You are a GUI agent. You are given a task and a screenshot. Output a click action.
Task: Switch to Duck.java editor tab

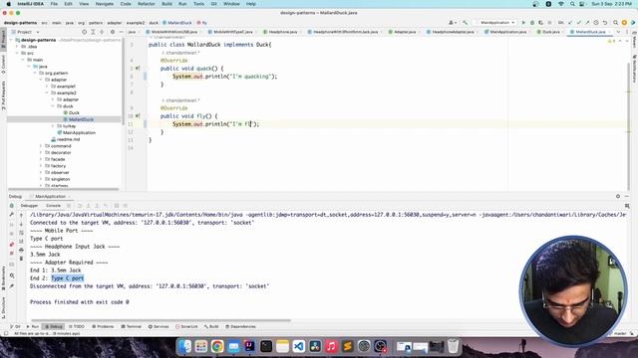pyautogui.click(x=548, y=32)
